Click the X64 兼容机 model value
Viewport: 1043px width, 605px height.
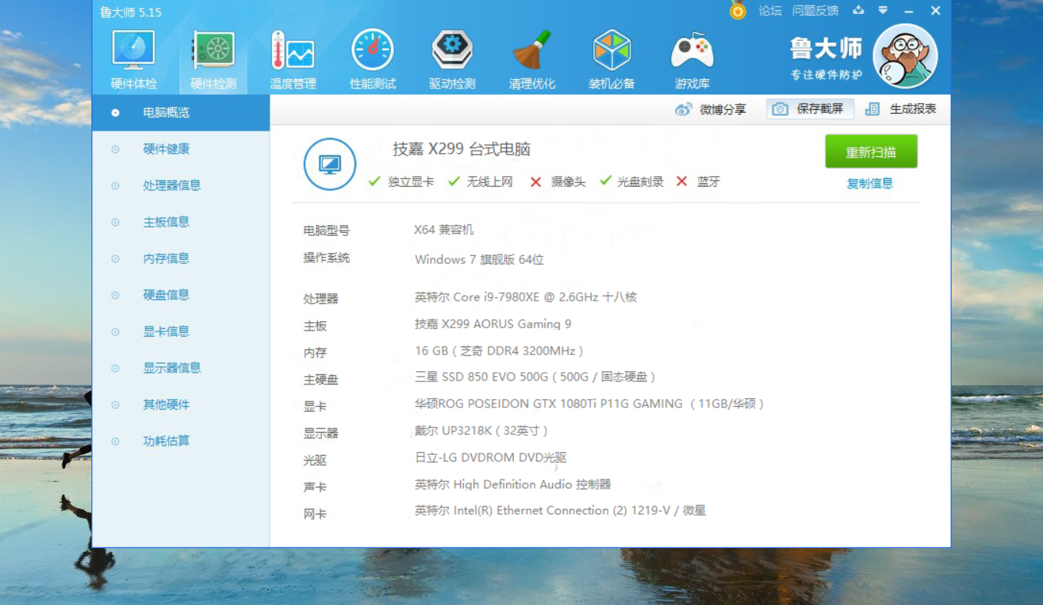444,230
